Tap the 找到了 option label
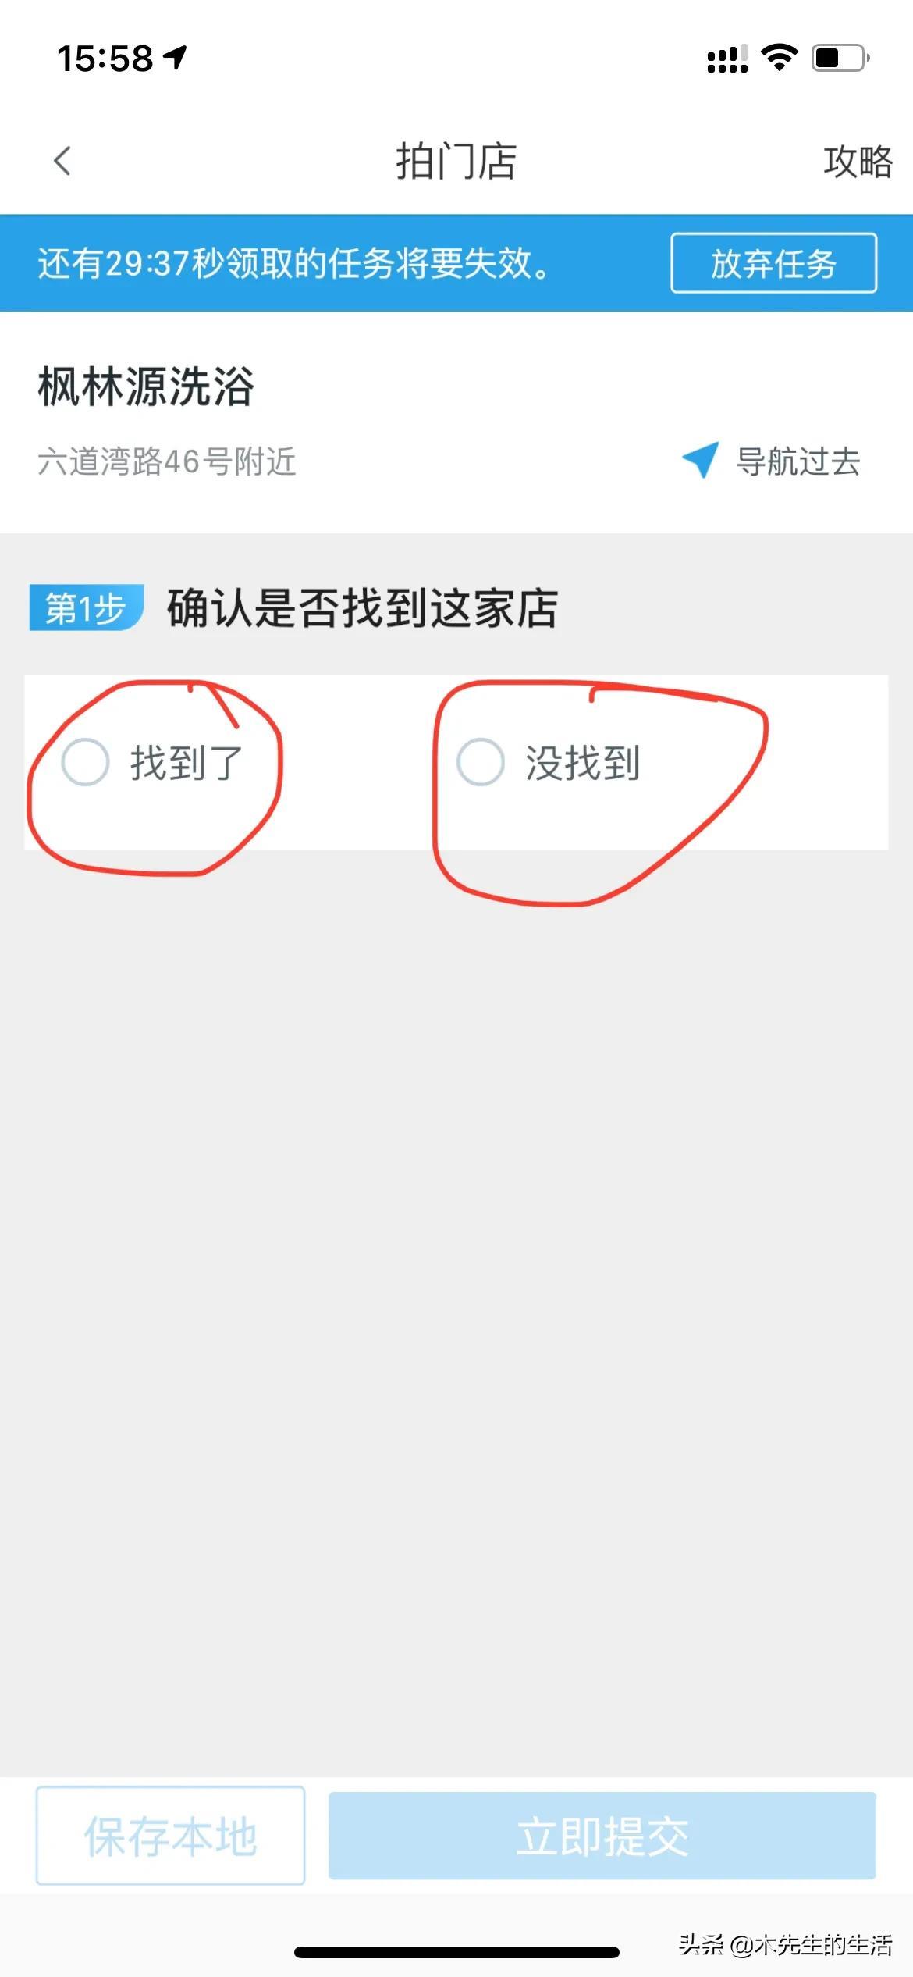 187,763
